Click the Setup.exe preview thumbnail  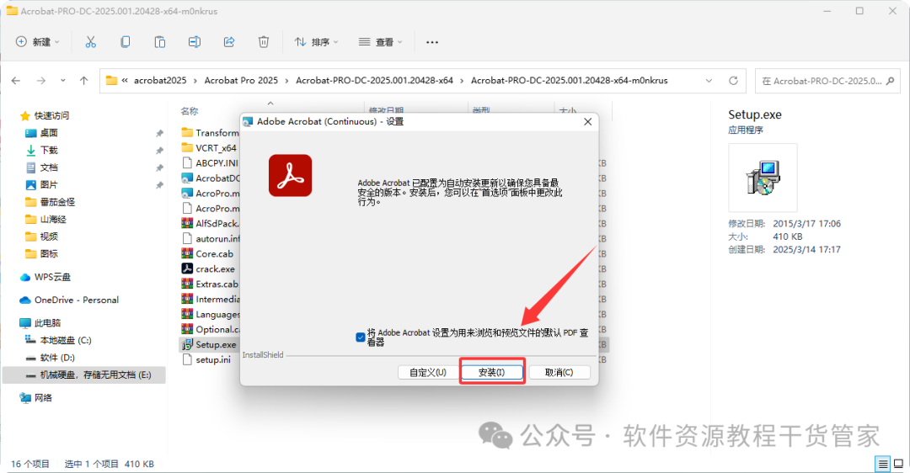(763, 178)
